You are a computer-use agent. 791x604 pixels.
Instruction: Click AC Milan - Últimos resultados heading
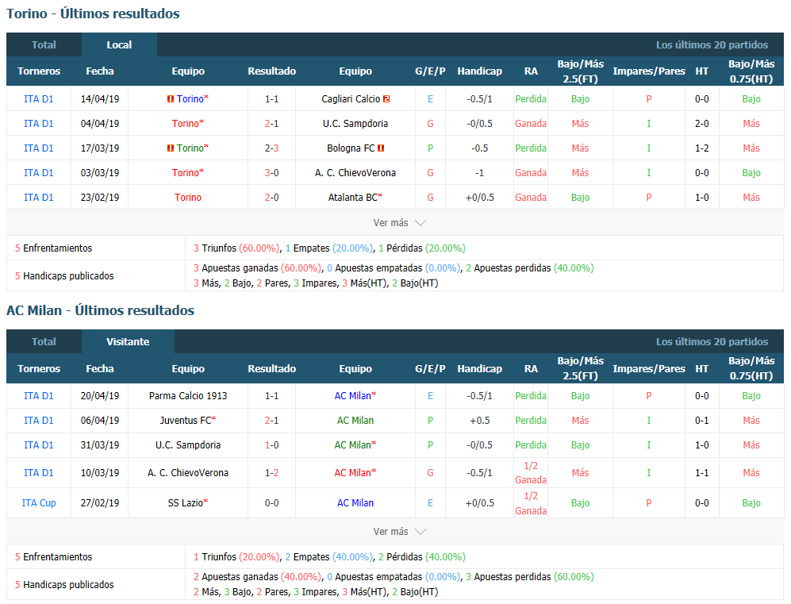101,310
